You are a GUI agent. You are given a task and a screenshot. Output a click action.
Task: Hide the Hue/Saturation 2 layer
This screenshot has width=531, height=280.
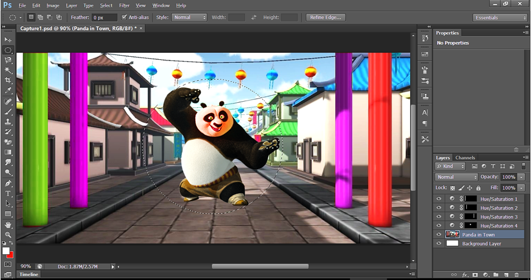pyautogui.click(x=439, y=208)
